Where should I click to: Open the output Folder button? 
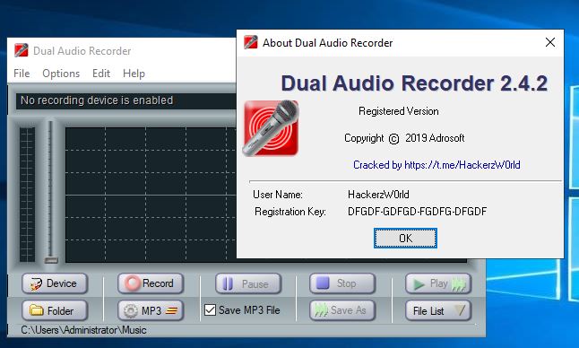point(55,310)
